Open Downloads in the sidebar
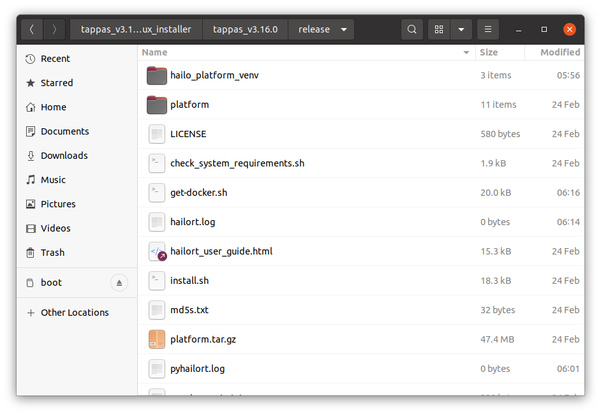Image resolution: width=601 pixels, height=414 pixels. coord(64,156)
